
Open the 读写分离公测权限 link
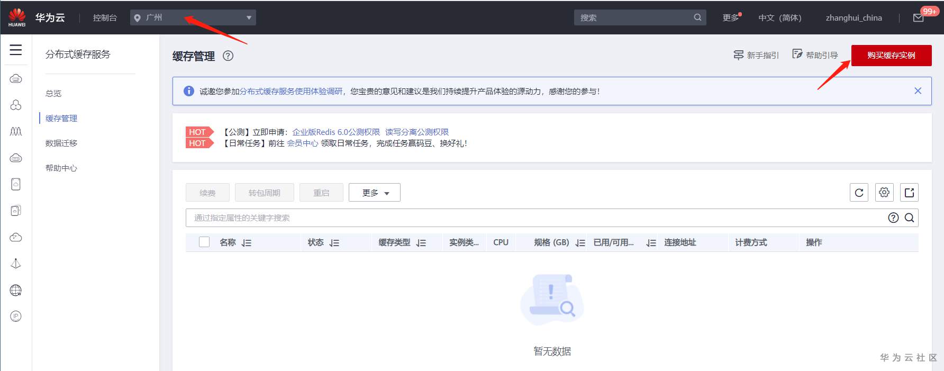pyautogui.click(x=417, y=132)
